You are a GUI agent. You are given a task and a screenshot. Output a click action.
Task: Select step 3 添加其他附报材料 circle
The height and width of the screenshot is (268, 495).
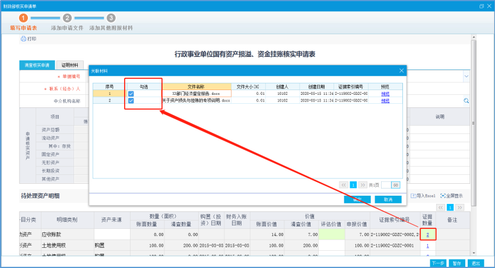111,18
